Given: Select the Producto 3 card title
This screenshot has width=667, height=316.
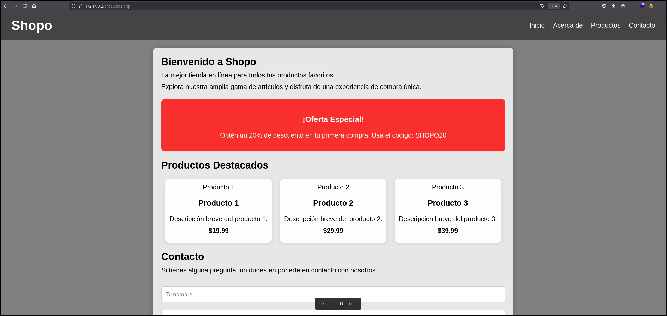Looking at the screenshot, I should pyautogui.click(x=448, y=203).
